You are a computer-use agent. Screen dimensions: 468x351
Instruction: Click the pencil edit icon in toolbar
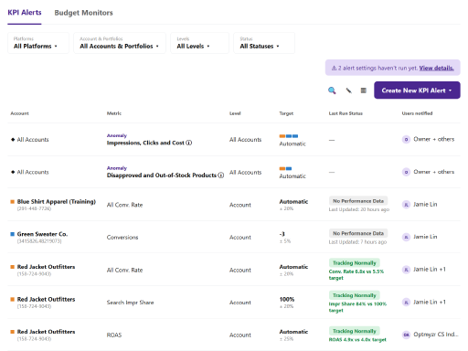(x=348, y=90)
